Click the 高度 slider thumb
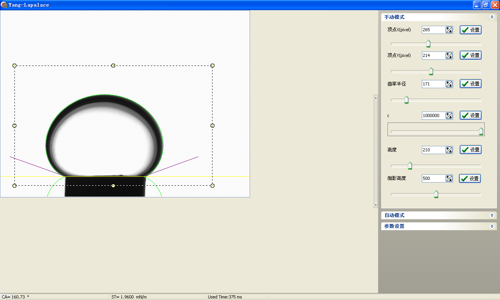 pyautogui.click(x=410, y=166)
